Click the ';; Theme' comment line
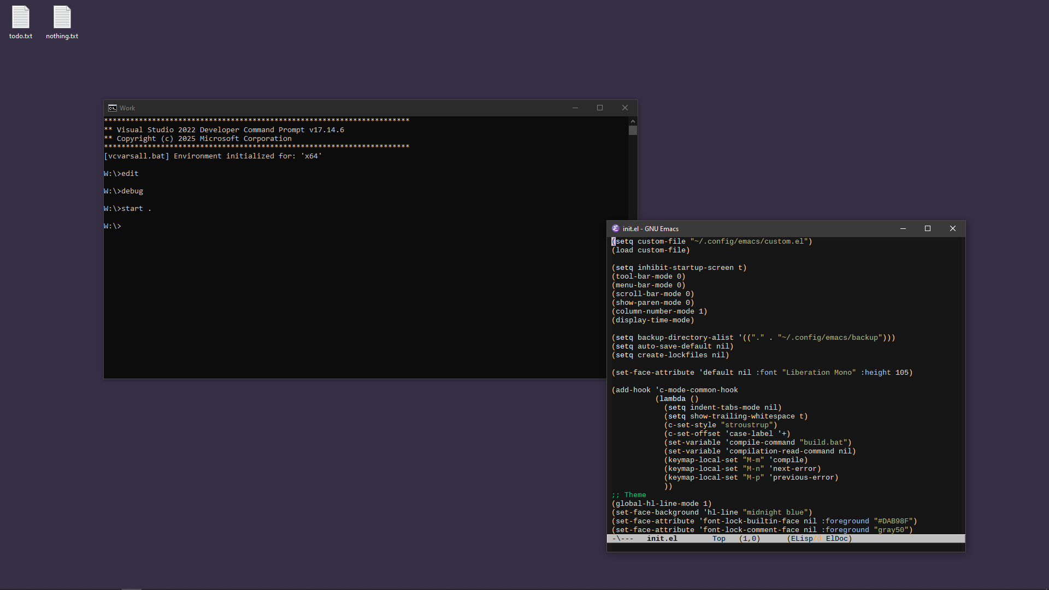The image size is (1049, 590). pos(629,495)
